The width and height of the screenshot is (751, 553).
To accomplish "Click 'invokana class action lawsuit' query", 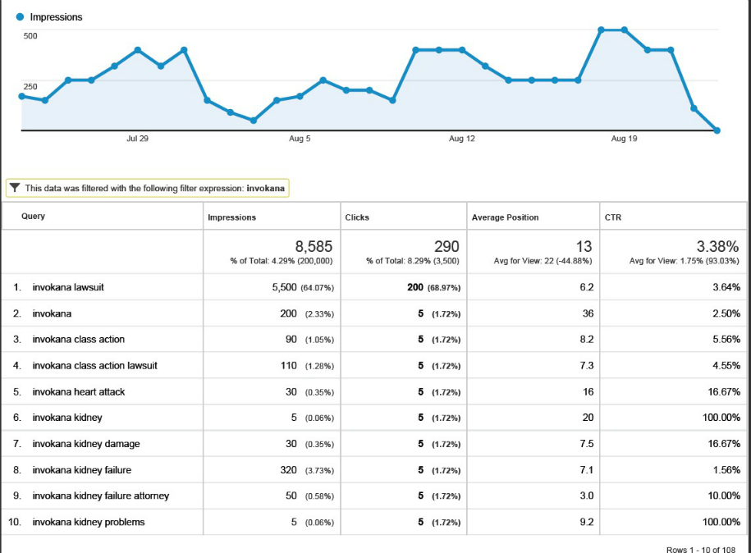I will [95, 366].
